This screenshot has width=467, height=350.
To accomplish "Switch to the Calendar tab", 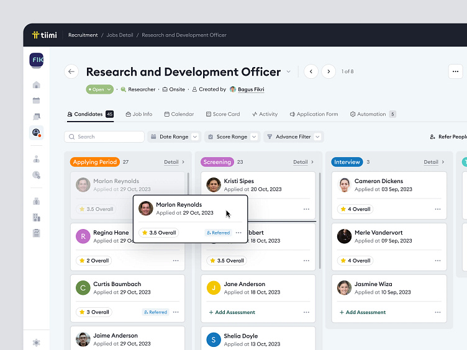I will [x=179, y=114].
